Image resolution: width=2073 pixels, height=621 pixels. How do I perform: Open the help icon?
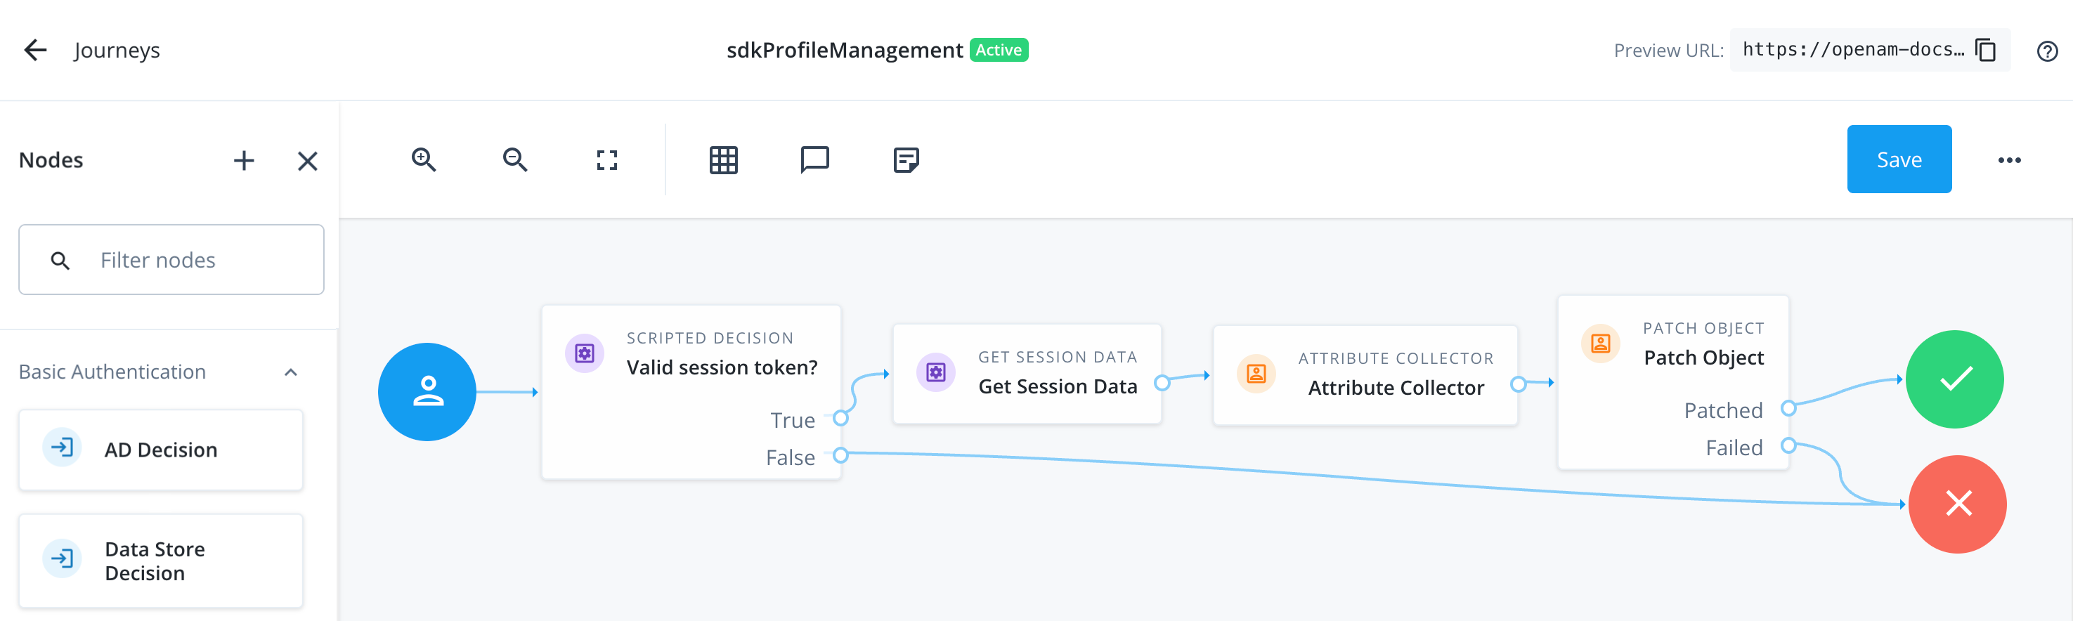coord(2046,51)
